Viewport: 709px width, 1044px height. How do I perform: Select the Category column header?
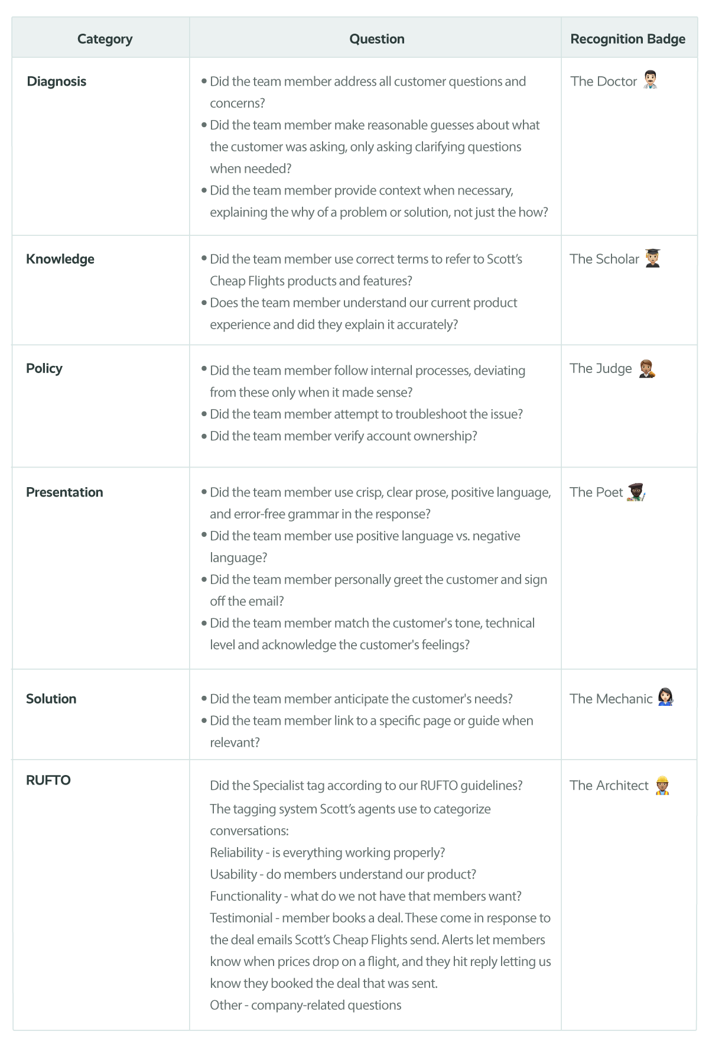click(105, 39)
